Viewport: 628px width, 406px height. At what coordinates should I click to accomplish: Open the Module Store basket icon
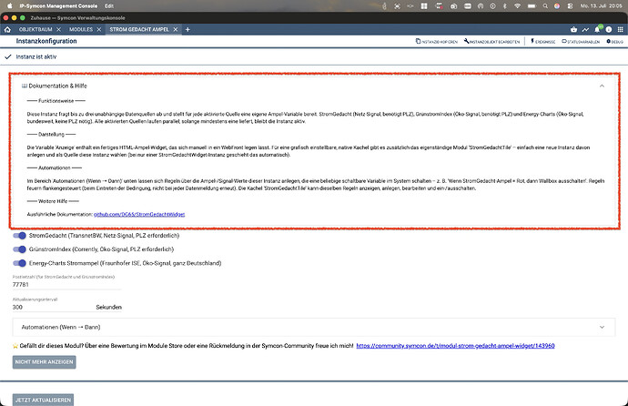pos(574,30)
